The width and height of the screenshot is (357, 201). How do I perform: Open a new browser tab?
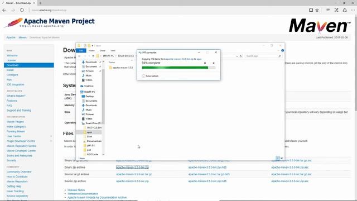(40, 3)
